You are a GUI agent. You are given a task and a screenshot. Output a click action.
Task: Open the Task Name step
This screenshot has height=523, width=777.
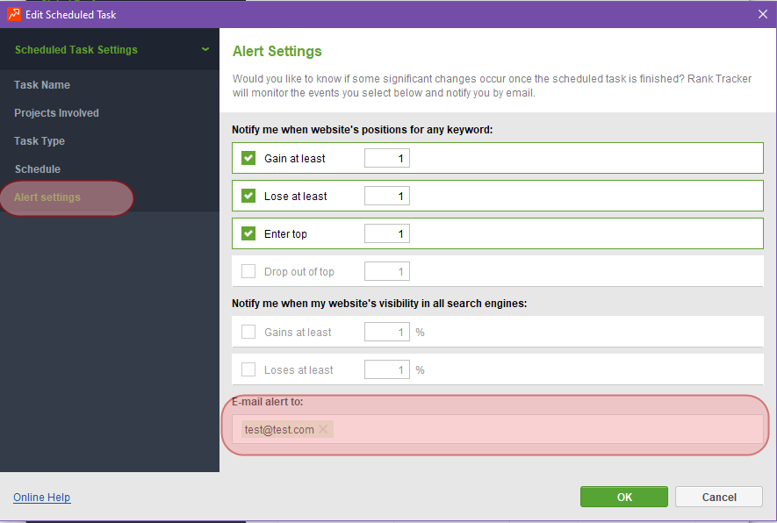[x=42, y=85]
